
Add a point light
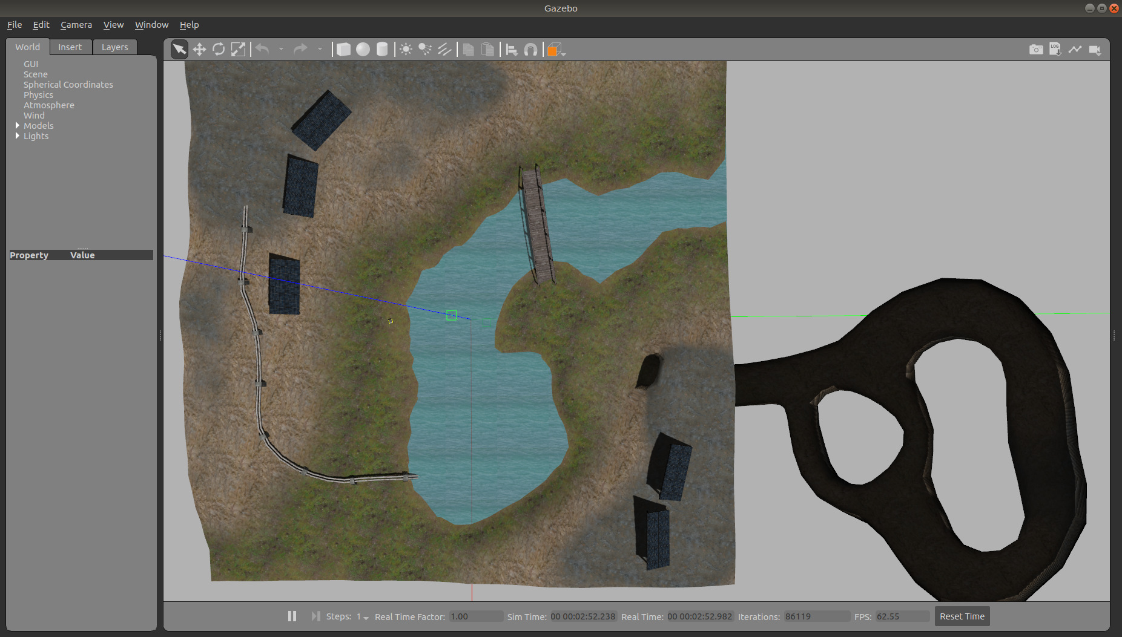click(406, 50)
